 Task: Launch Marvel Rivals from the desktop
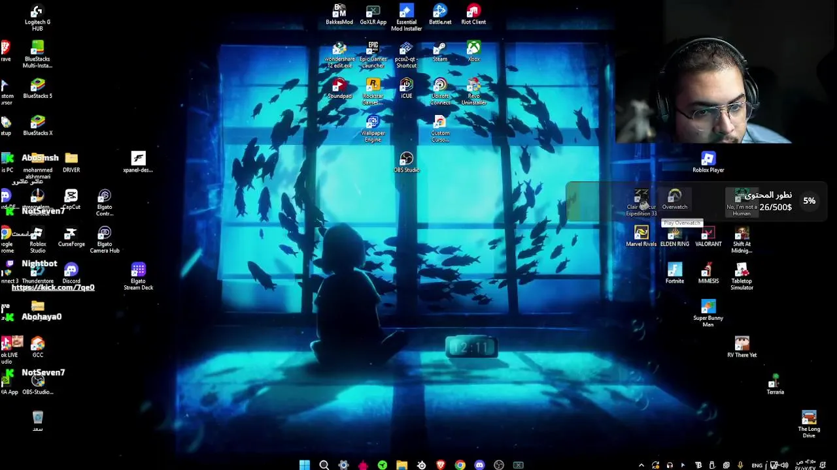coord(641,237)
